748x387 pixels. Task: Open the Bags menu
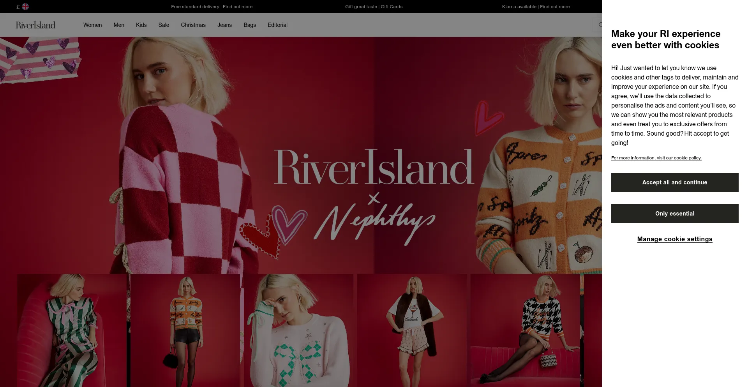click(250, 25)
